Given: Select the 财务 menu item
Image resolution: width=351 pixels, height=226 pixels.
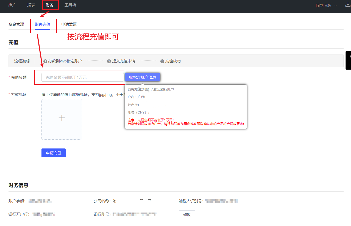Looking at the screenshot, I should pos(50,5).
